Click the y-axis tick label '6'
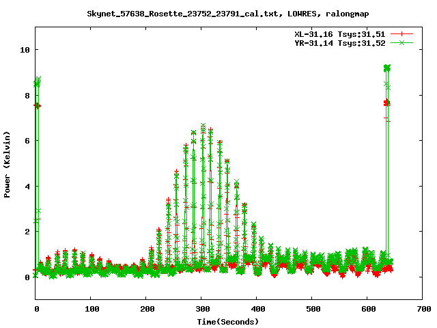Screen dimensions: 437x328 [x=27, y=141]
